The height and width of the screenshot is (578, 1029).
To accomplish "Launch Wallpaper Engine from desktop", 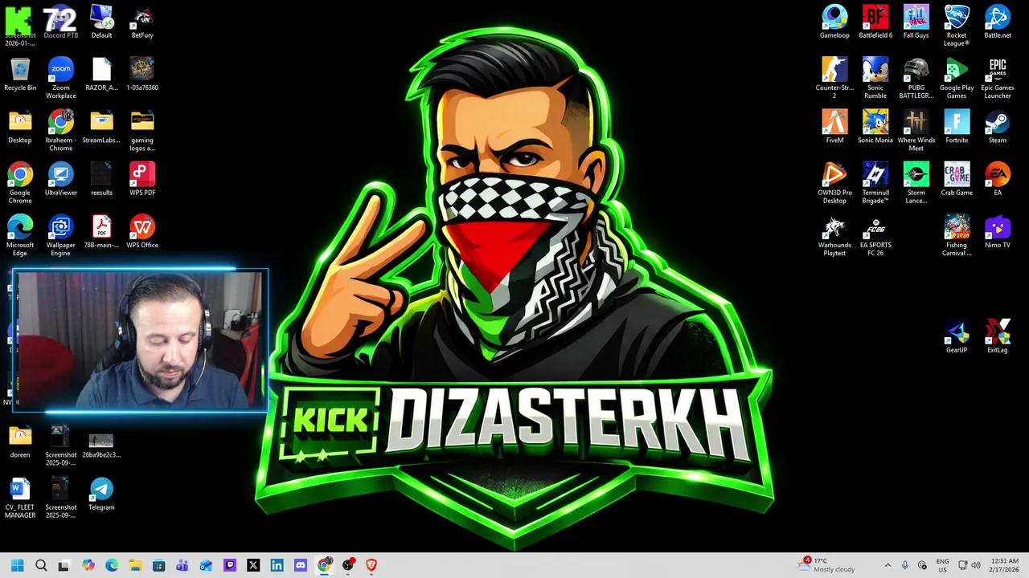I will [60, 234].
